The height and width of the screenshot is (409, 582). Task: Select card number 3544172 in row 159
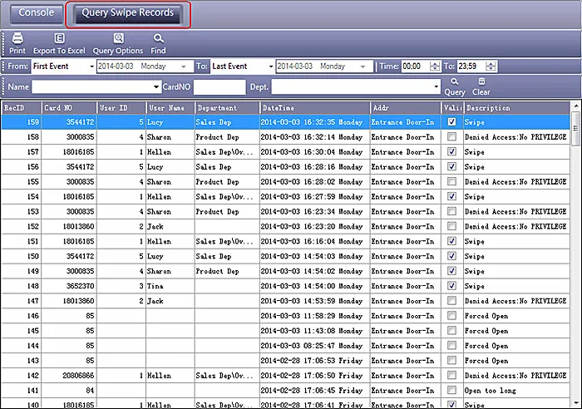pyautogui.click(x=80, y=122)
